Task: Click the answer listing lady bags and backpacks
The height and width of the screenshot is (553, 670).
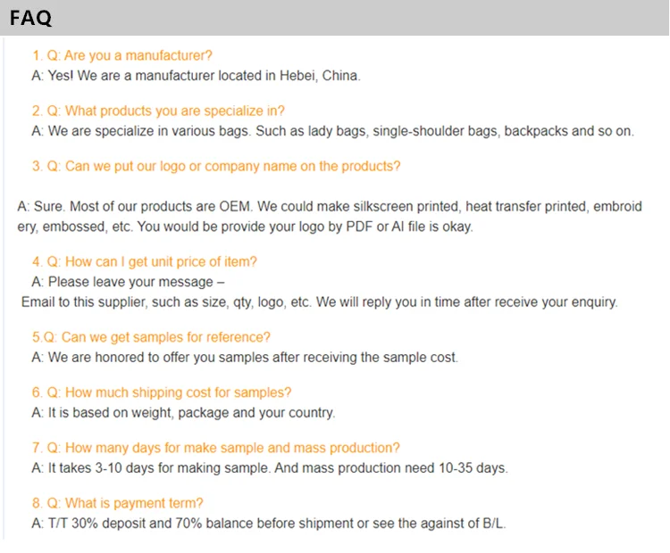Action: point(332,131)
